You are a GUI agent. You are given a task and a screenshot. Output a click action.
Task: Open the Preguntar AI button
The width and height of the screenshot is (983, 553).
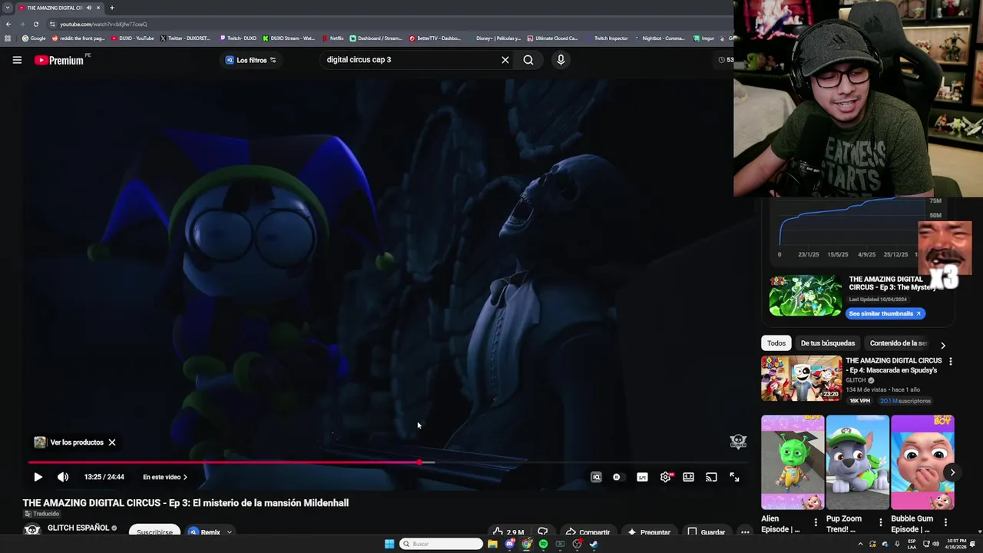tap(649, 531)
